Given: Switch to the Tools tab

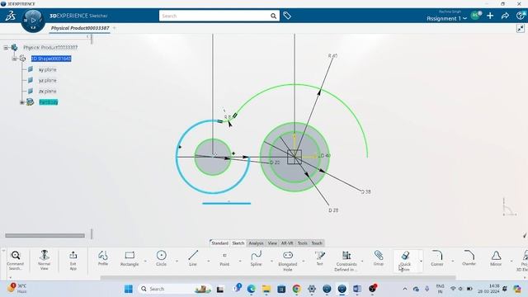Looking at the screenshot, I should [303, 243].
